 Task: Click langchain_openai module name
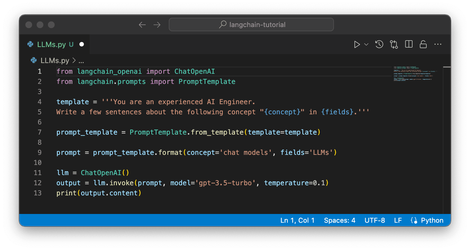tap(109, 72)
